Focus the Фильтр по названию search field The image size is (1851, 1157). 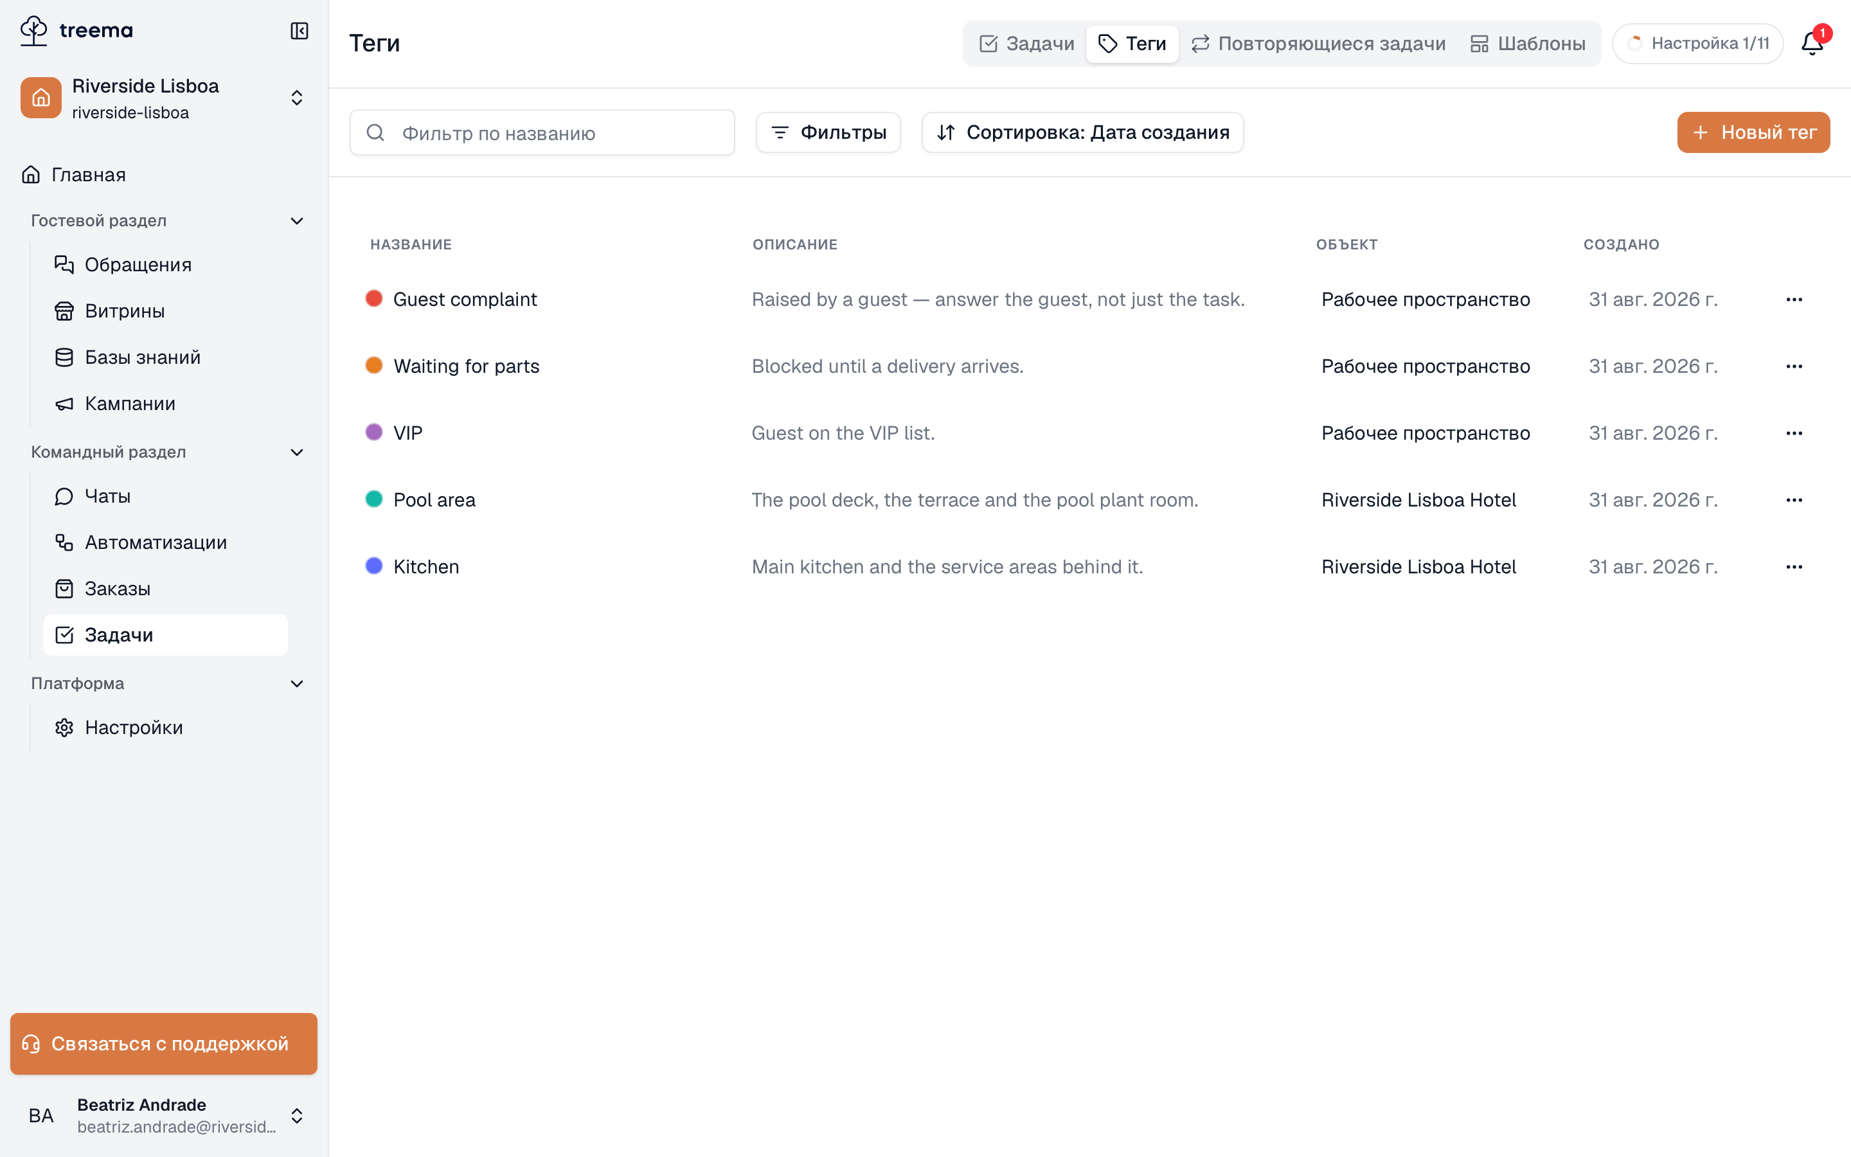[x=542, y=132]
